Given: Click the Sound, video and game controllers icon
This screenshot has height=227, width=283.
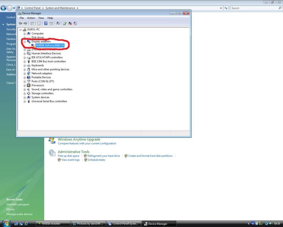Looking at the screenshot, I should coord(28,89).
